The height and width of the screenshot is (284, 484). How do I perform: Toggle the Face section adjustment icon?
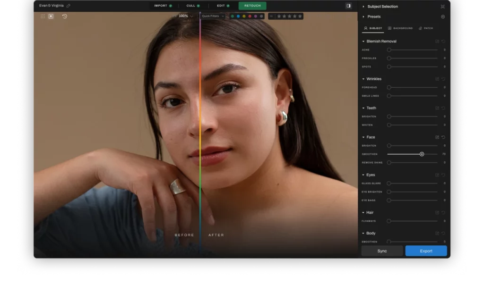point(437,137)
